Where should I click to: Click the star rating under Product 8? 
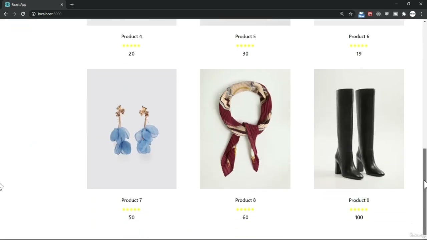tap(245, 209)
